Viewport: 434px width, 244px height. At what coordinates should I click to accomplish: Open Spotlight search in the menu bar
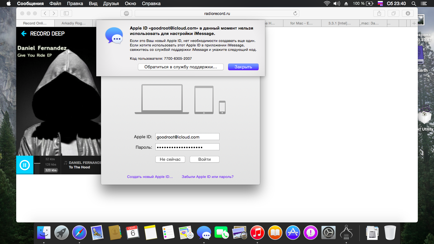(x=414, y=3)
